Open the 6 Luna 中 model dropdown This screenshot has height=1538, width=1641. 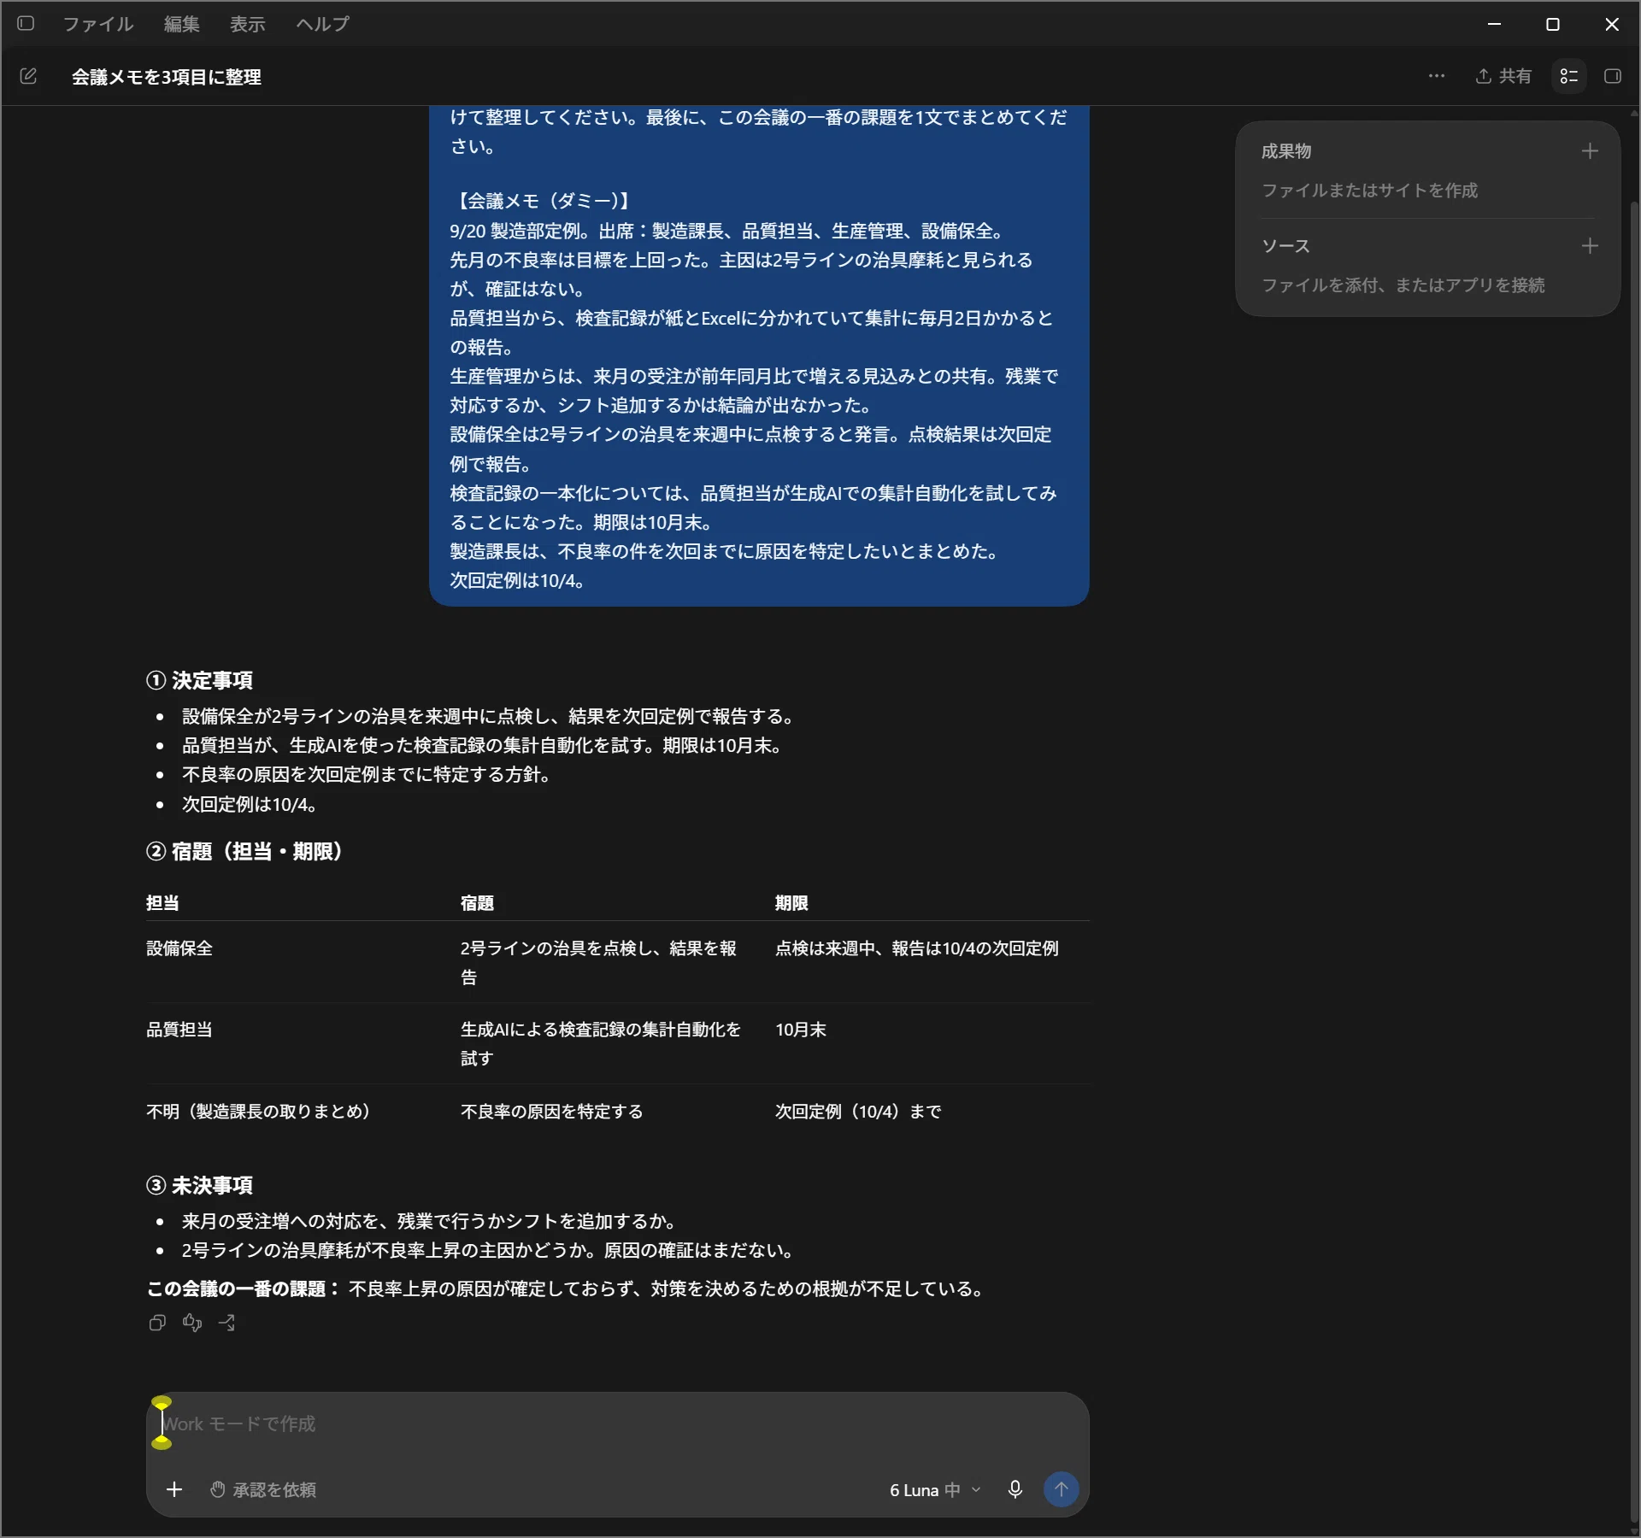[x=935, y=1489]
